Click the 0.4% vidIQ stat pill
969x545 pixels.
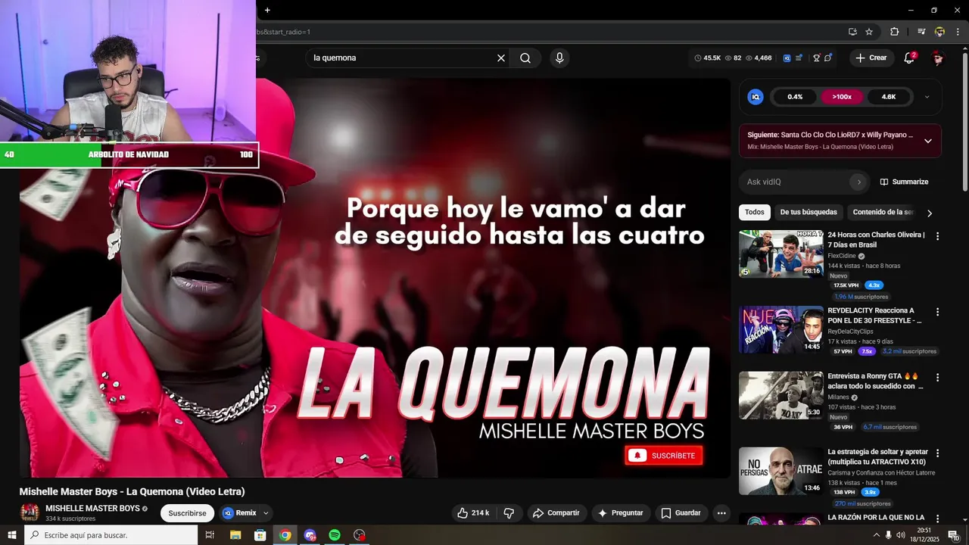[x=795, y=97]
